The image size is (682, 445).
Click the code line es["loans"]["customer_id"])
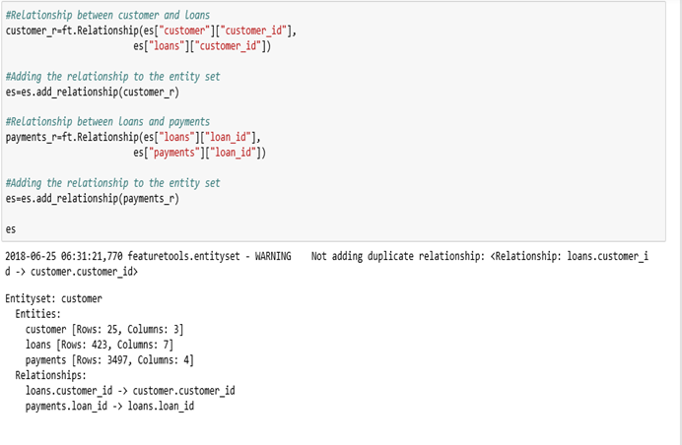tap(202, 46)
